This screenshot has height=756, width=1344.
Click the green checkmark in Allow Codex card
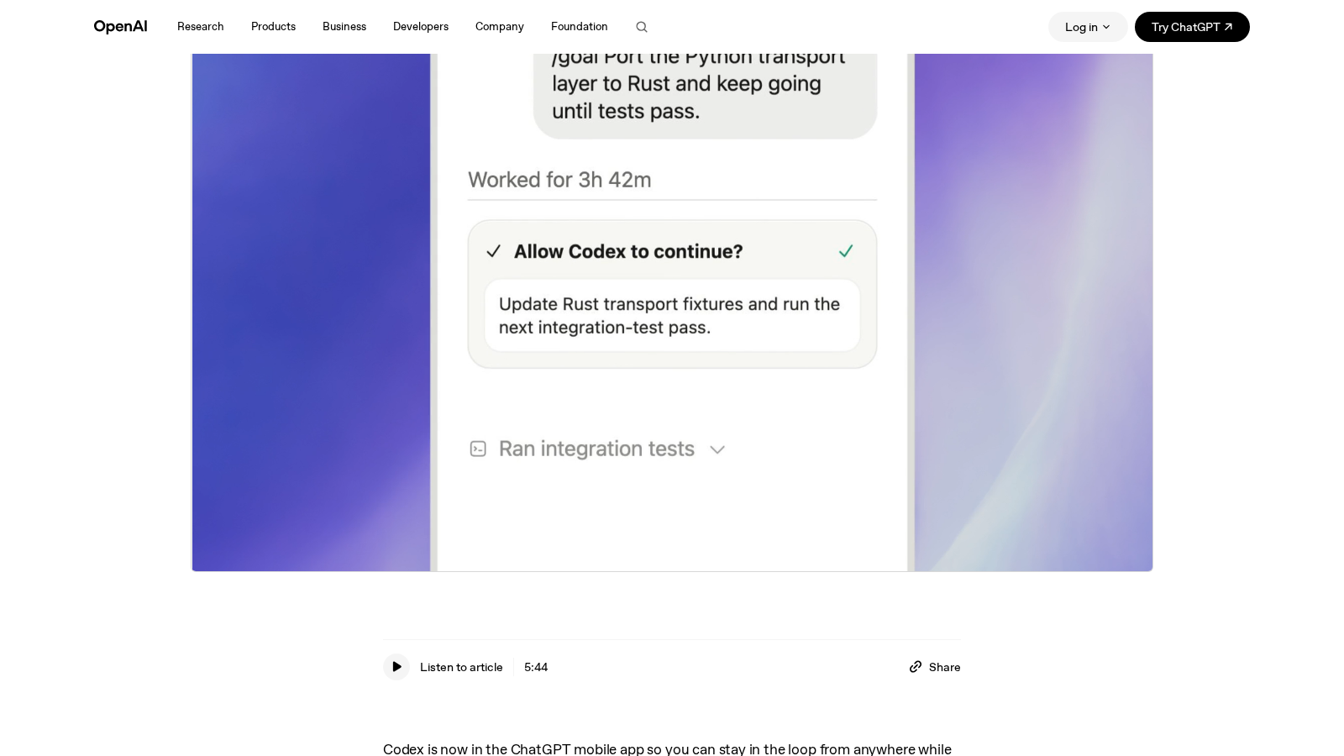click(846, 251)
